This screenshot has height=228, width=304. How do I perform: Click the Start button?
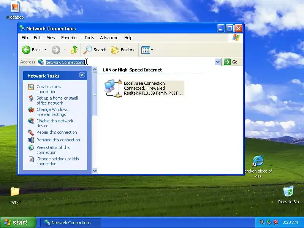tap(18, 222)
